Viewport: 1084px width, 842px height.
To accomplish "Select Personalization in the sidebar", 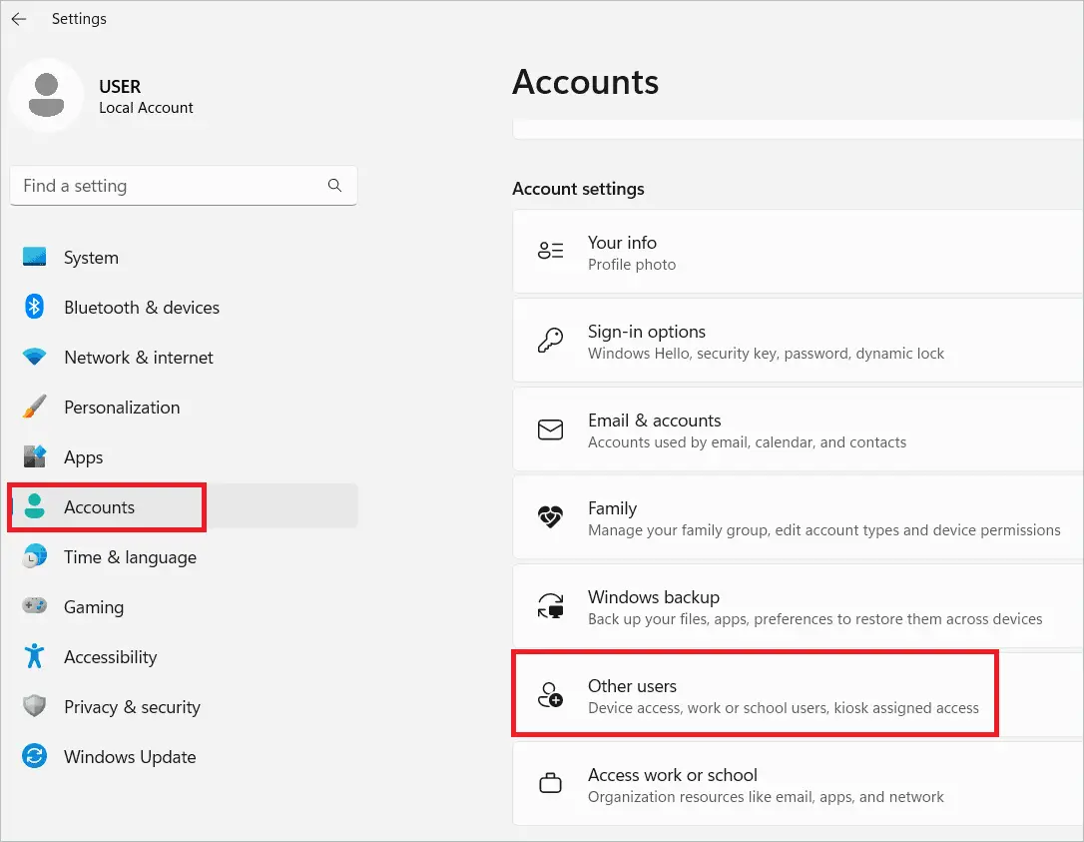I will (184, 407).
